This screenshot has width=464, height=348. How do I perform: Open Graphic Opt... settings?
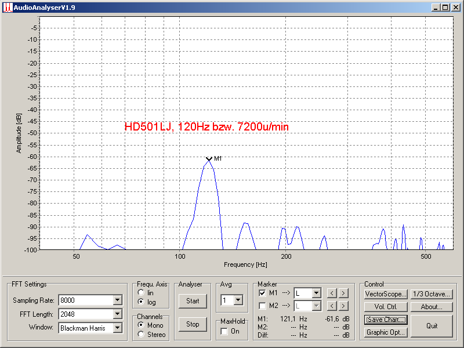[x=386, y=332]
